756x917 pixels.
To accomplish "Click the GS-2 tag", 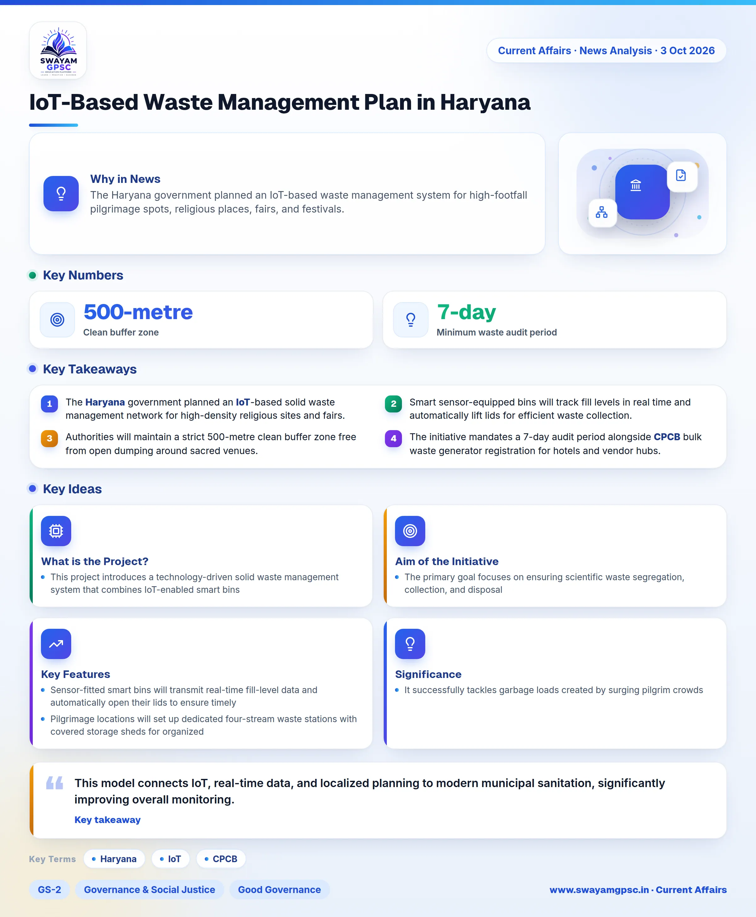I will (x=49, y=890).
